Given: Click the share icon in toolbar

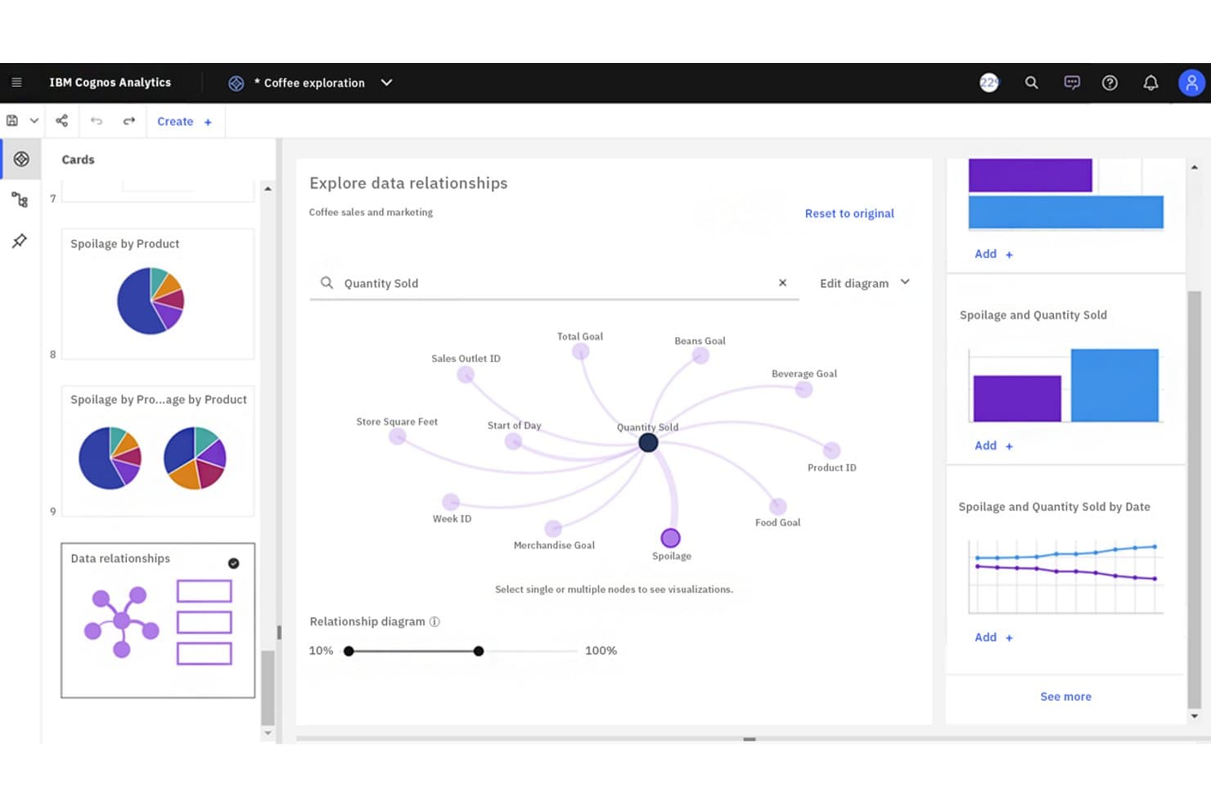Looking at the screenshot, I should click(x=61, y=121).
